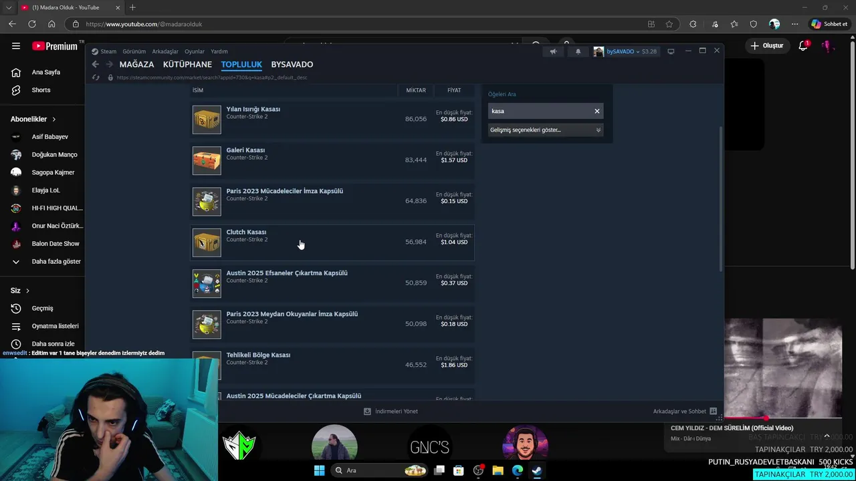The height and width of the screenshot is (481, 856).
Task: Clear the 'kasa' search with X
Action: coord(597,111)
